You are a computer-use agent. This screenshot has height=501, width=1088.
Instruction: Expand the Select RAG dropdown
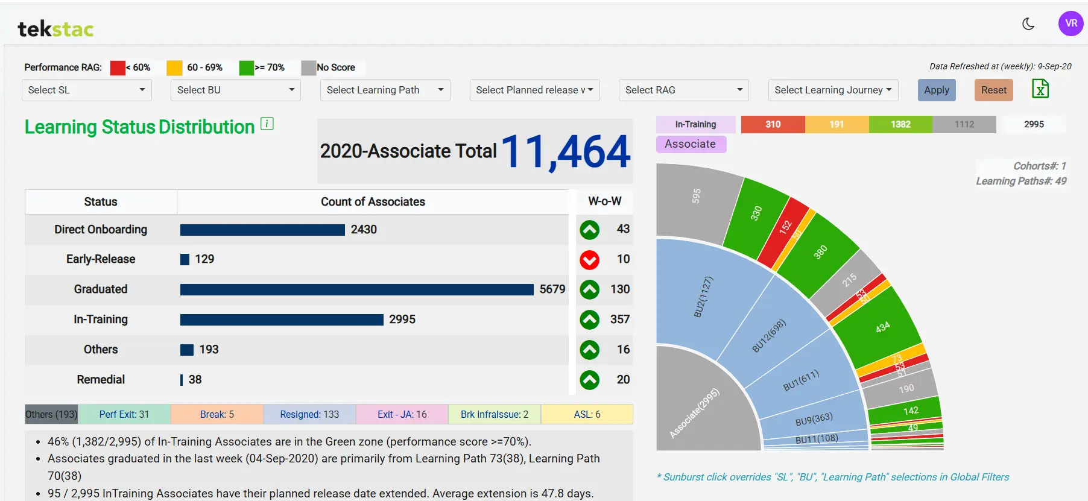pyautogui.click(x=683, y=90)
